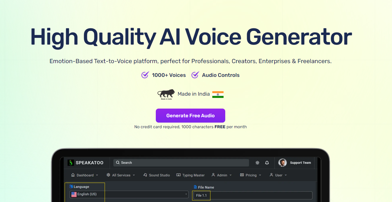392x202 pixels.
Task: Expand the Dashboard menu chevron
Action: tap(97, 175)
